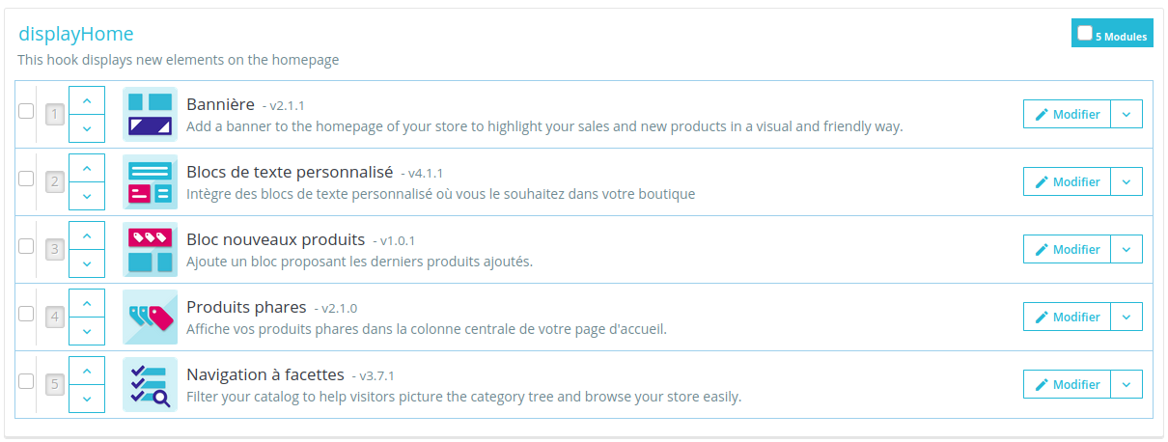Open dropdown next to Bannière Modifier button
1168x442 pixels.
[x=1126, y=114]
